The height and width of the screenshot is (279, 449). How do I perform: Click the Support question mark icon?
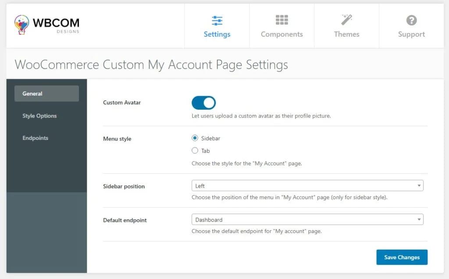coord(411,19)
